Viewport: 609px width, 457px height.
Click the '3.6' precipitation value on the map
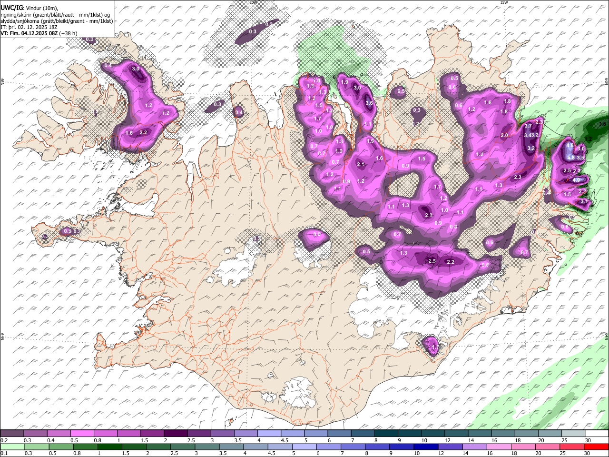369,103
